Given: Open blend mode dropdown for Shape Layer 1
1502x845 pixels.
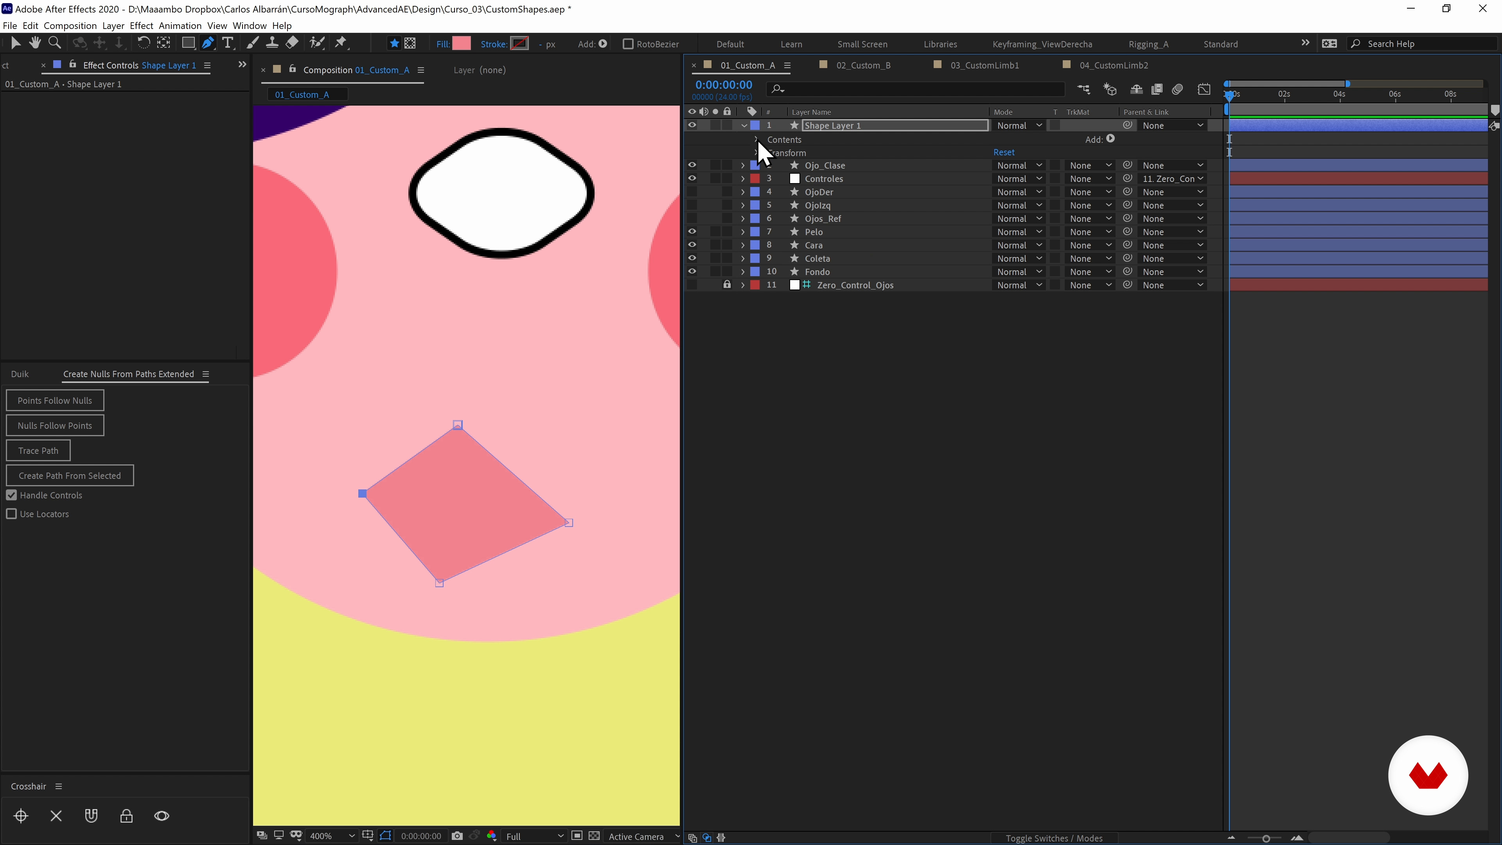Looking at the screenshot, I should point(1019,125).
